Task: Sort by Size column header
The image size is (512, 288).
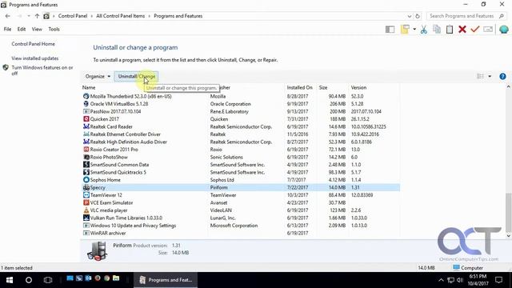Action: 323,87
